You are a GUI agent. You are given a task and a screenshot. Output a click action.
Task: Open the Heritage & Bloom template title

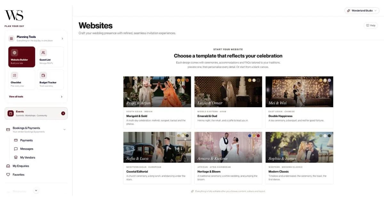pos(209,172)
